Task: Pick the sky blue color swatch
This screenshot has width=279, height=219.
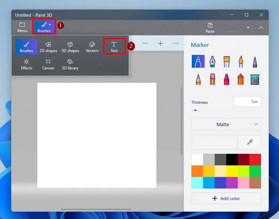Action: 209,183
